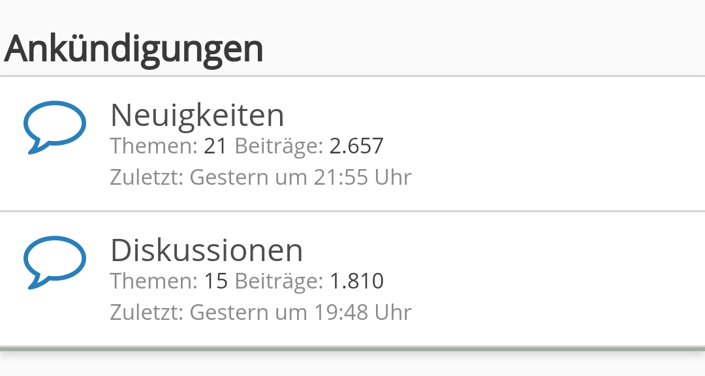The image size is (705, 376).
Task: Click the Beiträge label under Diskussionen
Action: [279, 281]
